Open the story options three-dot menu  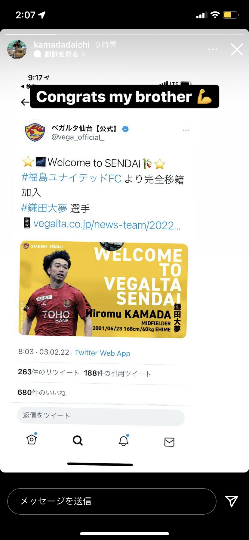[x=213, y=49]
